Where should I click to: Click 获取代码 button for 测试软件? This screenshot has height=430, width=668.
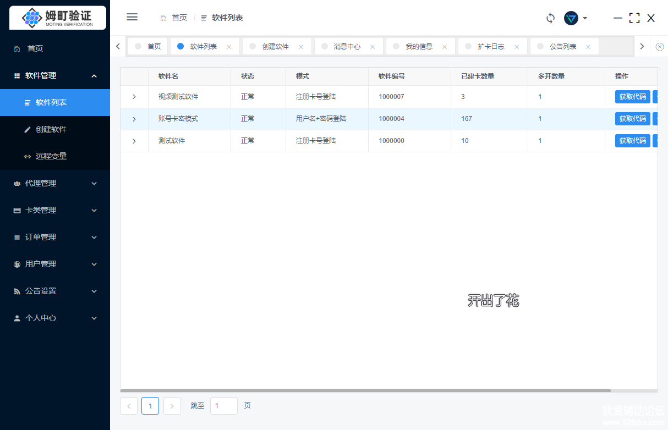coord(632,141)
